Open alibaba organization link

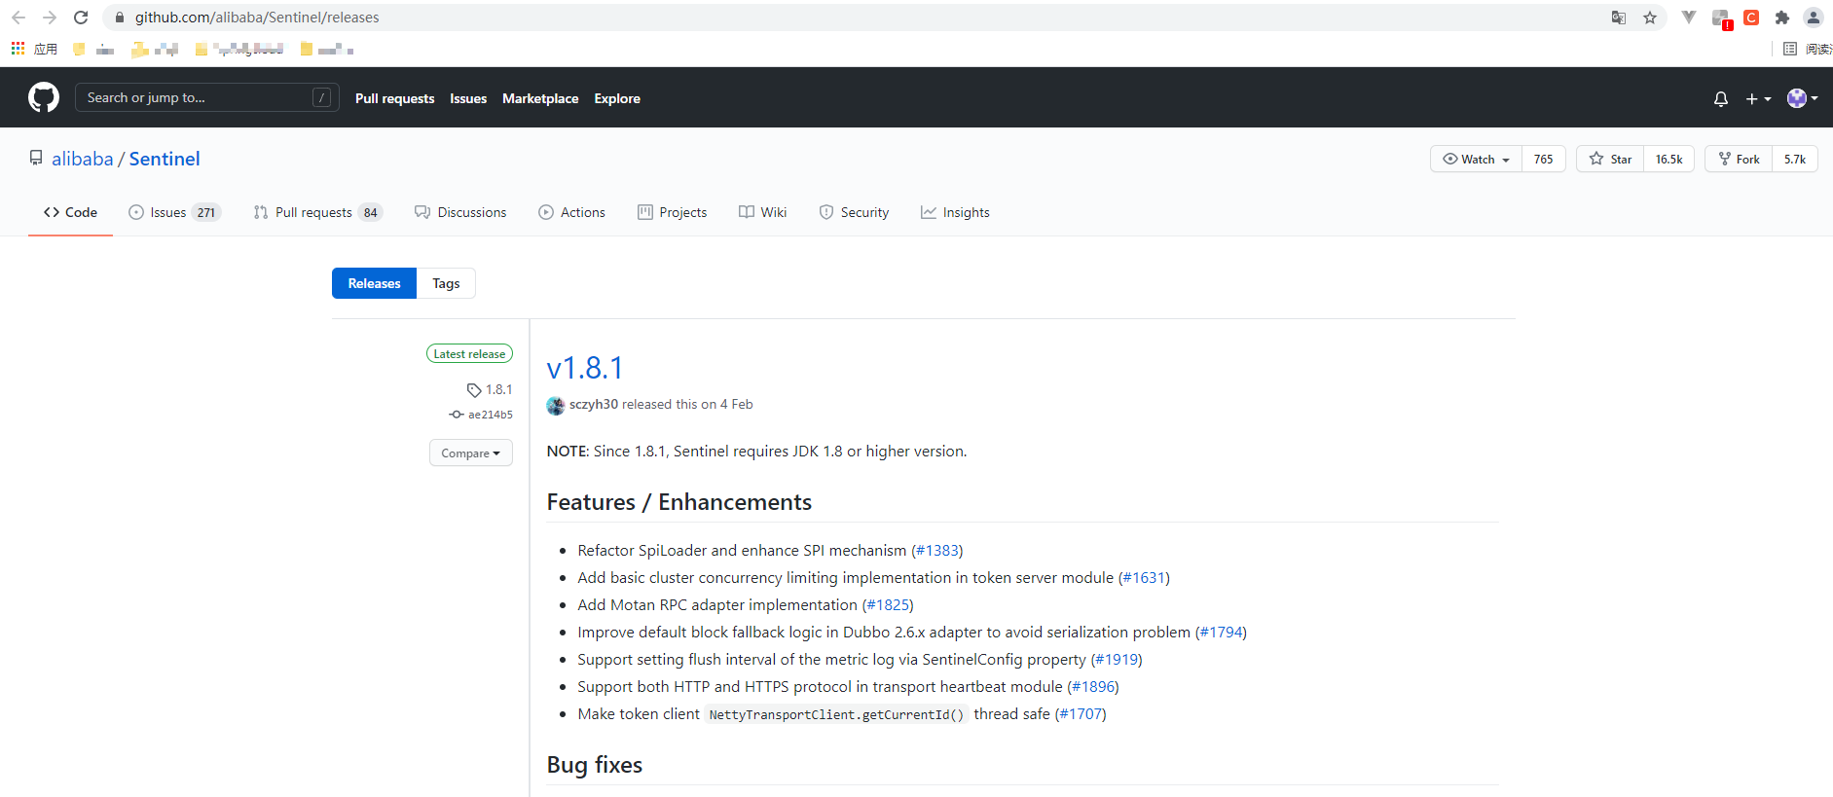[83, 159]
